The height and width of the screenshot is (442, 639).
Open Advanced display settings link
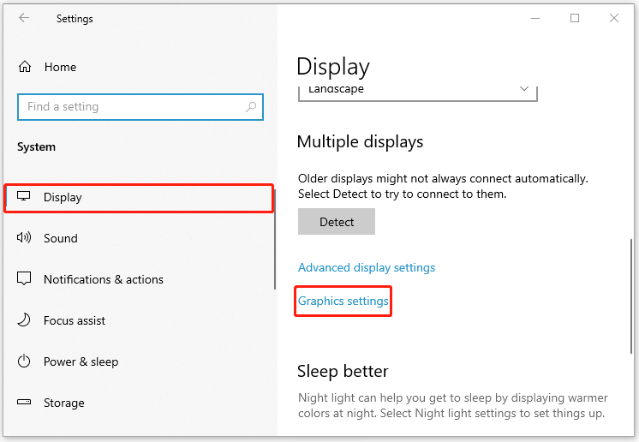click(367, 267)
